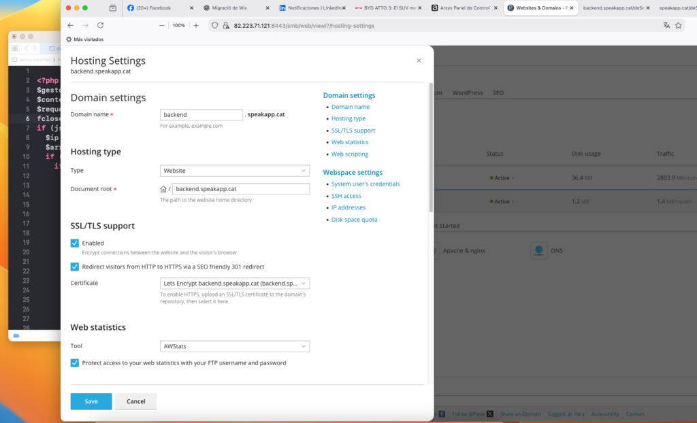
Task: Jump to SSH access link
Action: click(346, 196)
